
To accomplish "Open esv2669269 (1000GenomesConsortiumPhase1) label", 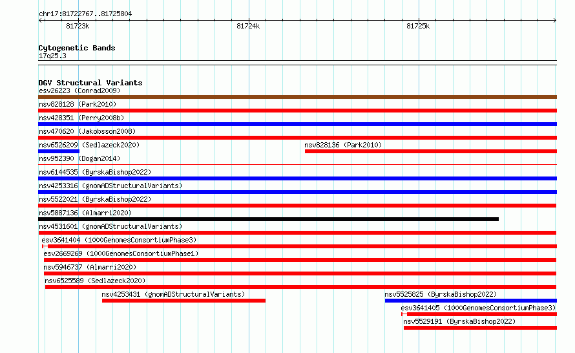I will click(121, 253).
